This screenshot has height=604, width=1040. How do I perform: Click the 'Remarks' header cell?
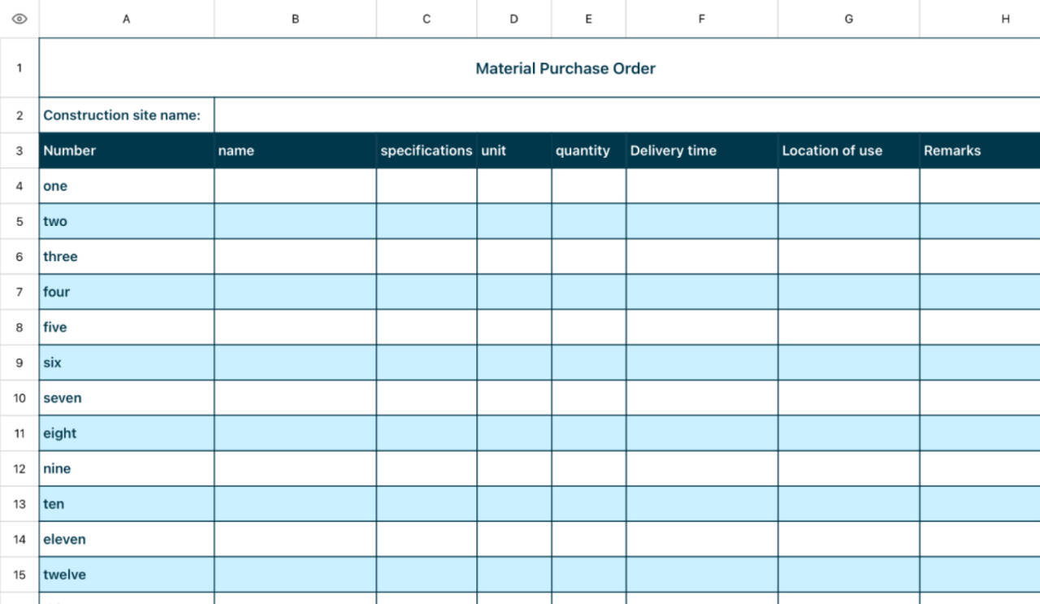point(980,150)
